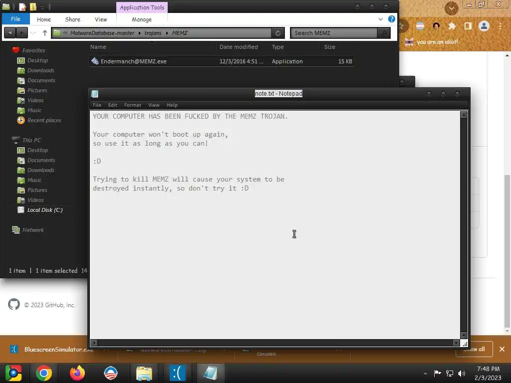
Task: Open File Explorer taskbar icon
Action: tap(144, 373)
